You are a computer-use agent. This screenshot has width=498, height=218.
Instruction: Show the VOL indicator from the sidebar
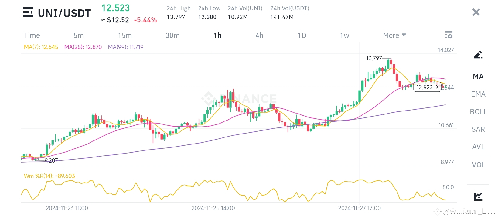coord(478,164)
